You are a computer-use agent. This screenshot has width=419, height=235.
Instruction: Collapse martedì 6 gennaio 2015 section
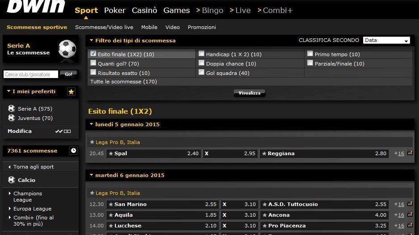(91, 175)
